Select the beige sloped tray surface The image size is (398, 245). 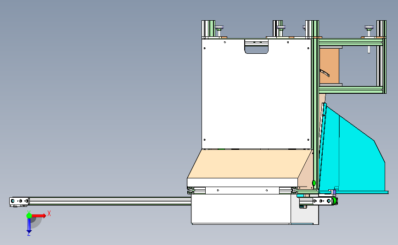pos(249,164)
